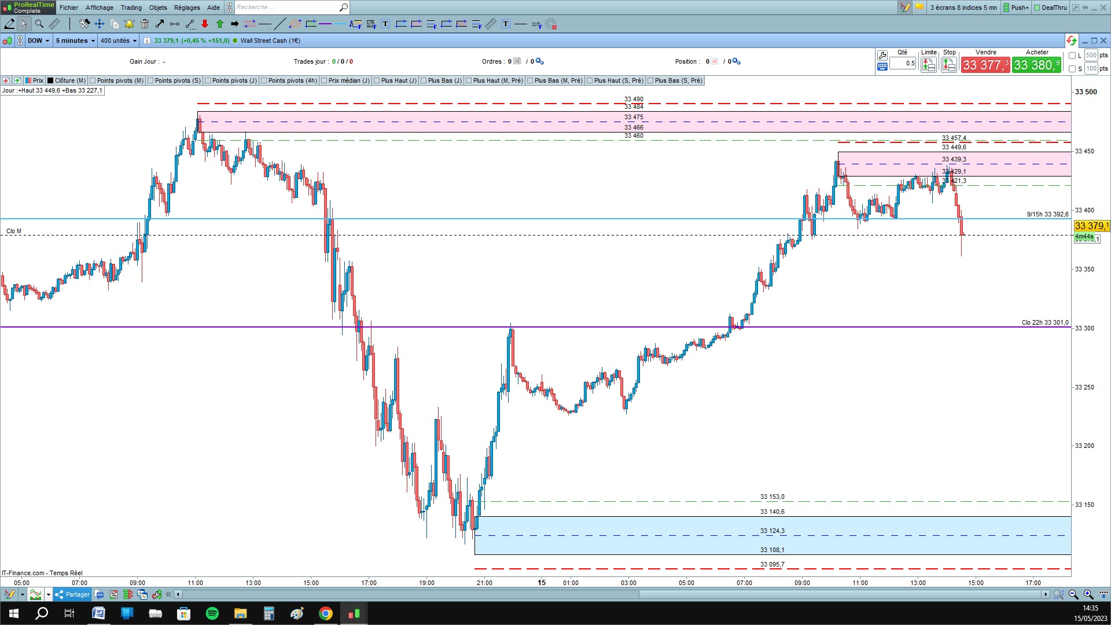Open the Affichage menu

tap(99, 8)
